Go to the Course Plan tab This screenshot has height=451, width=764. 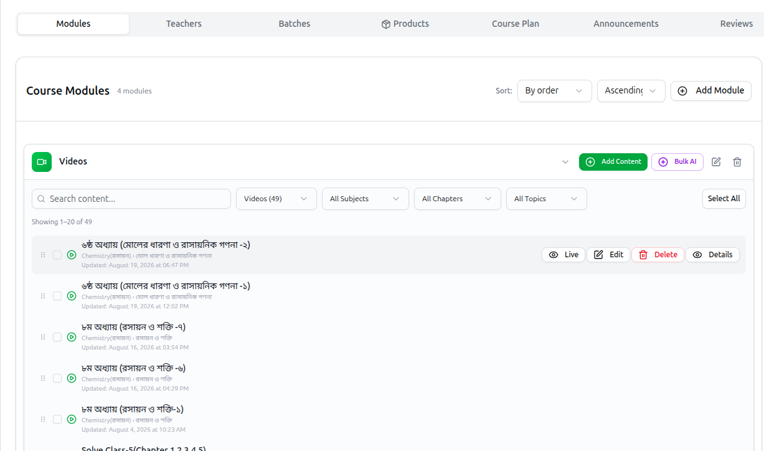(x=516, y=24)
